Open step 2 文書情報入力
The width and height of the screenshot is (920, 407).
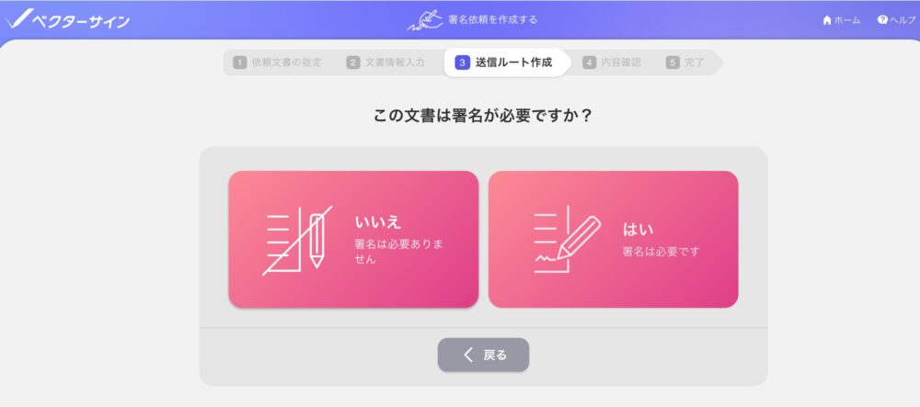[x=385, y=62]
